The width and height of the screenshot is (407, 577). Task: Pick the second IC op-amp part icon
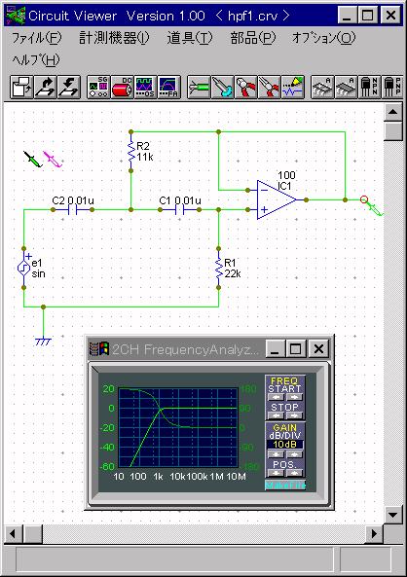pos(347,88)
